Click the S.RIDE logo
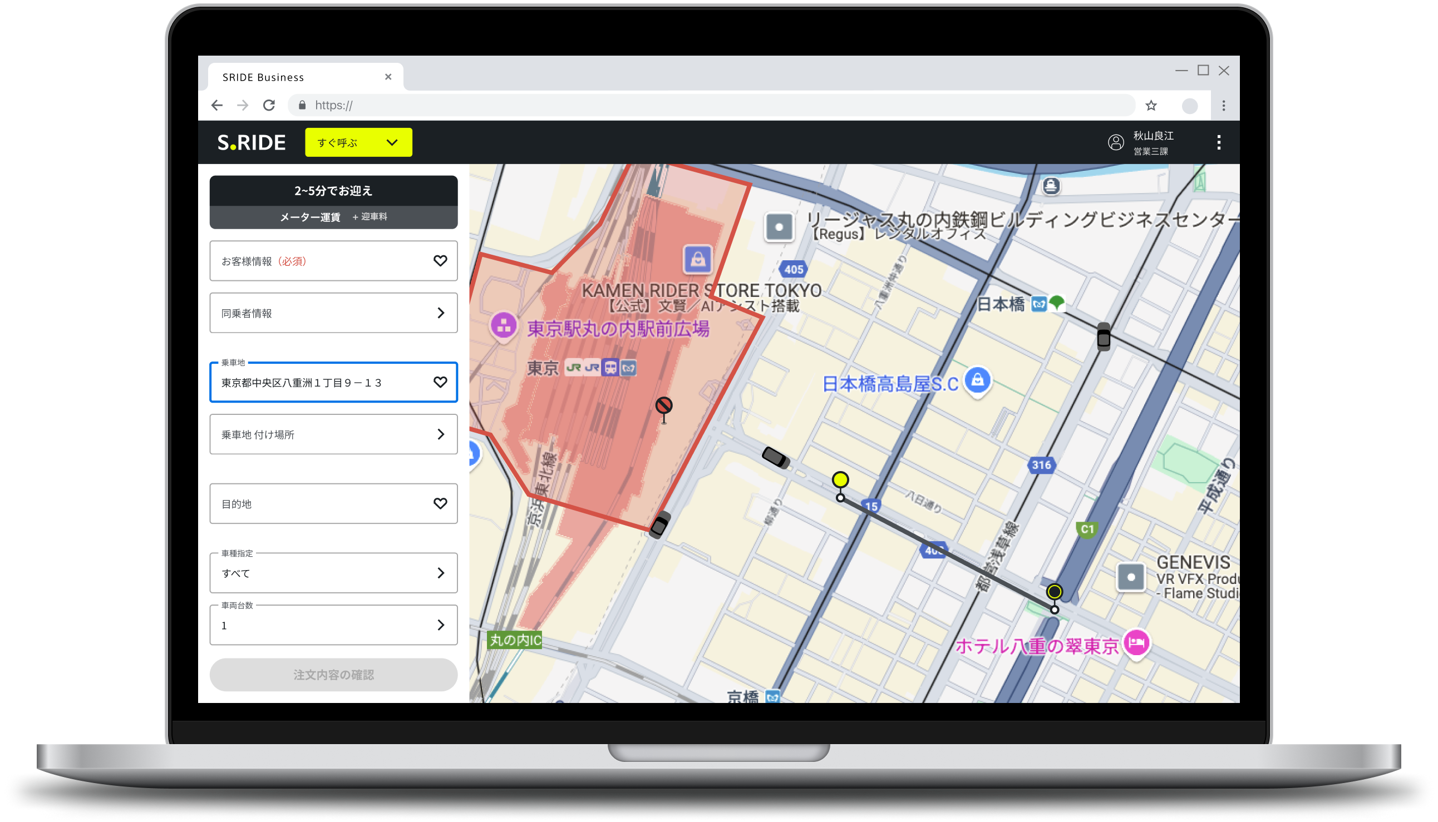1438x822 pixels. pos(252,143)
